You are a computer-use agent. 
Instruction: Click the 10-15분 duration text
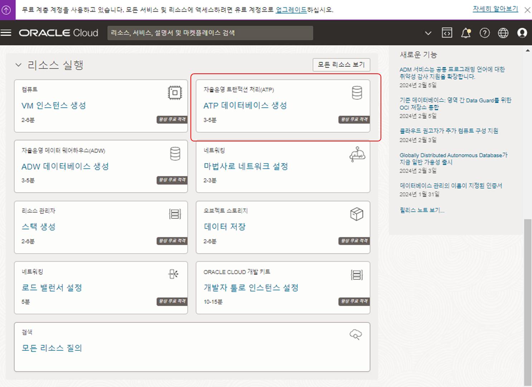[213, 302]
